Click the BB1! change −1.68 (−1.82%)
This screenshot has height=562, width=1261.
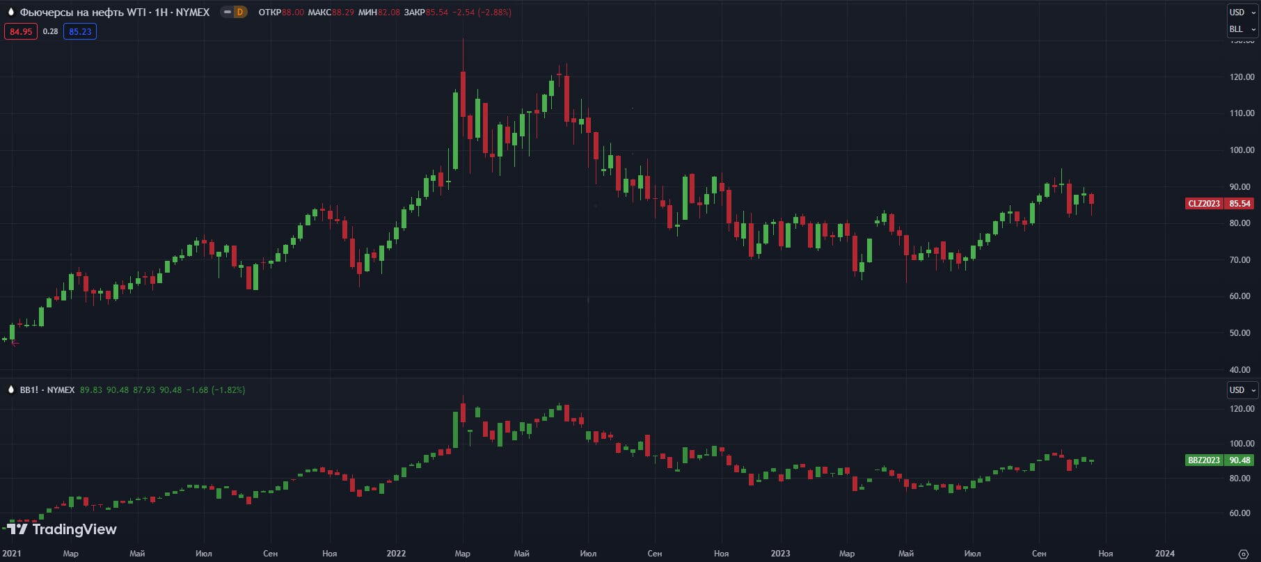click(216, 390)
